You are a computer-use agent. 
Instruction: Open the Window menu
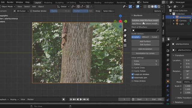pos(19,2)
